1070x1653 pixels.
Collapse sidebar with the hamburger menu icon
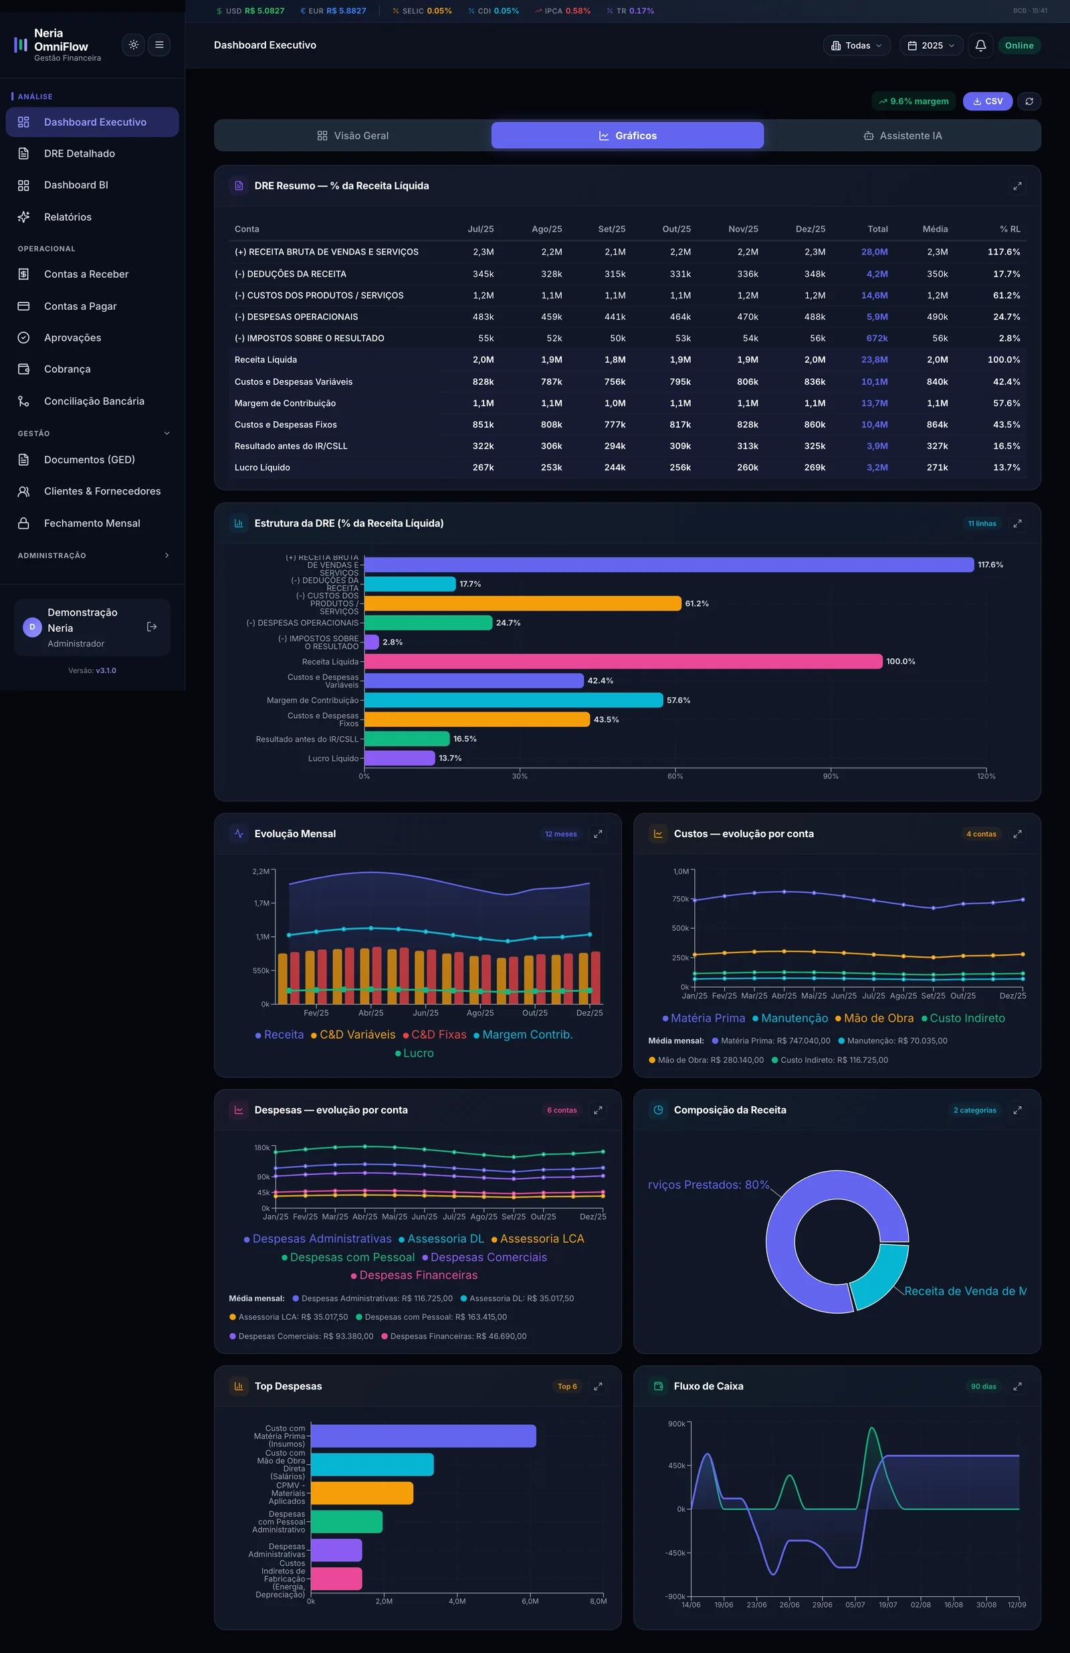(159, 45)
